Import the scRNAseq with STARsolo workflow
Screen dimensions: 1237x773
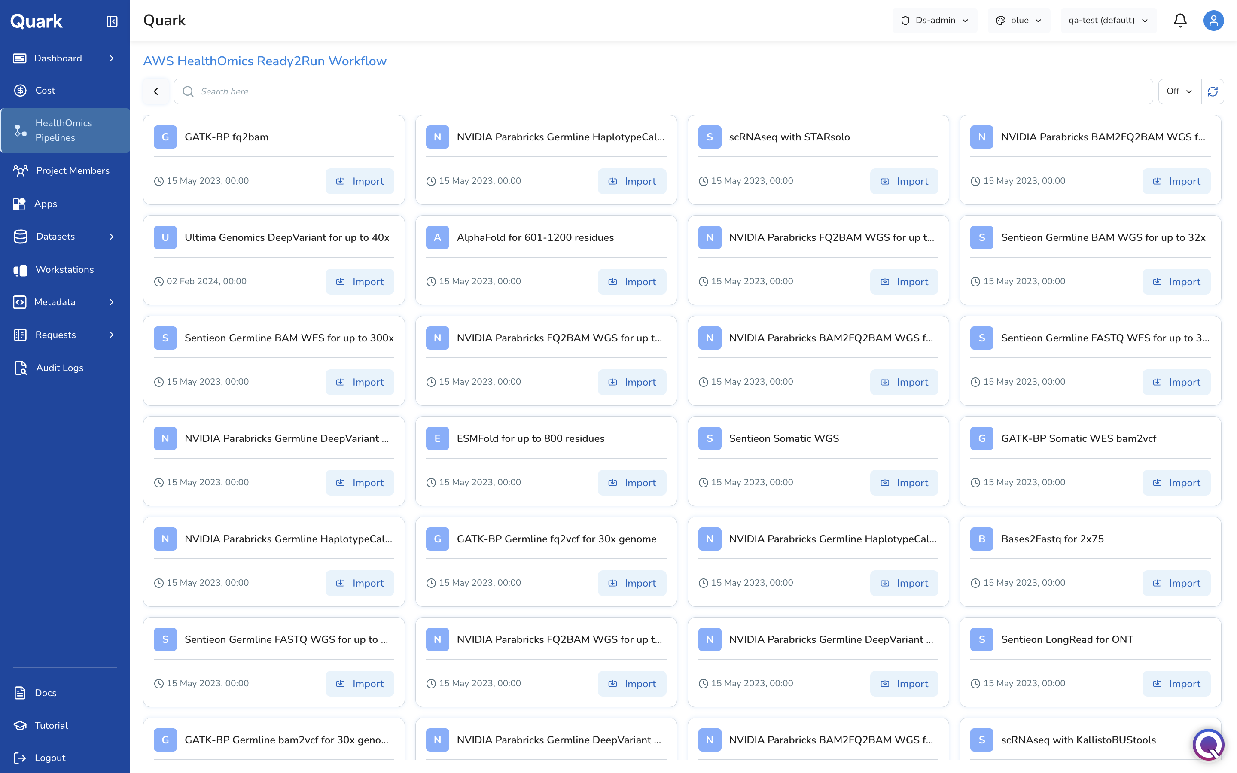[x=904, y=181]
